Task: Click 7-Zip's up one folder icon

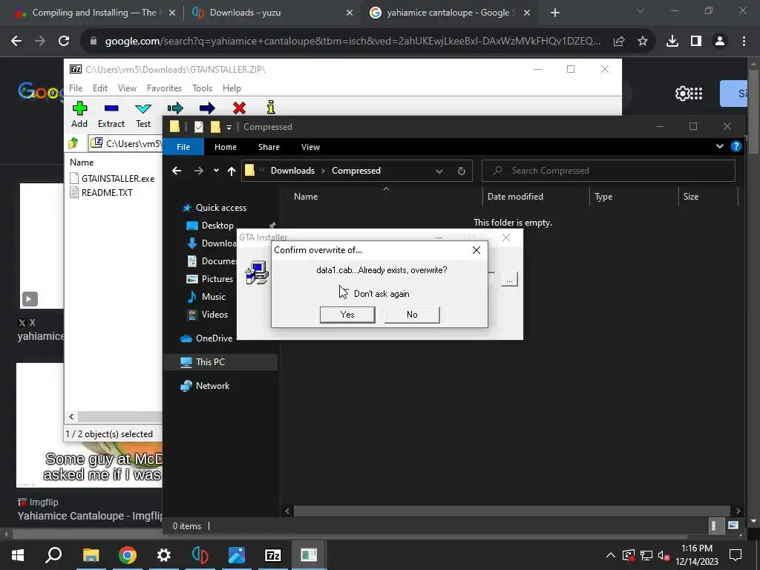Action: click(73, 143)
